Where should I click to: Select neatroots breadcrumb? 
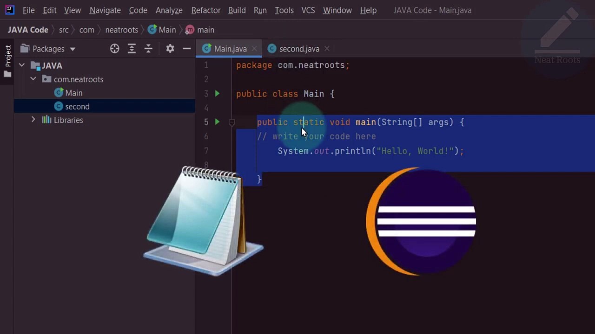[121, 30]
